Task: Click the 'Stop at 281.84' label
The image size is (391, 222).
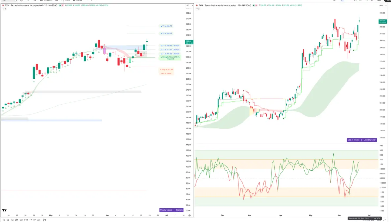Action: 167,70
